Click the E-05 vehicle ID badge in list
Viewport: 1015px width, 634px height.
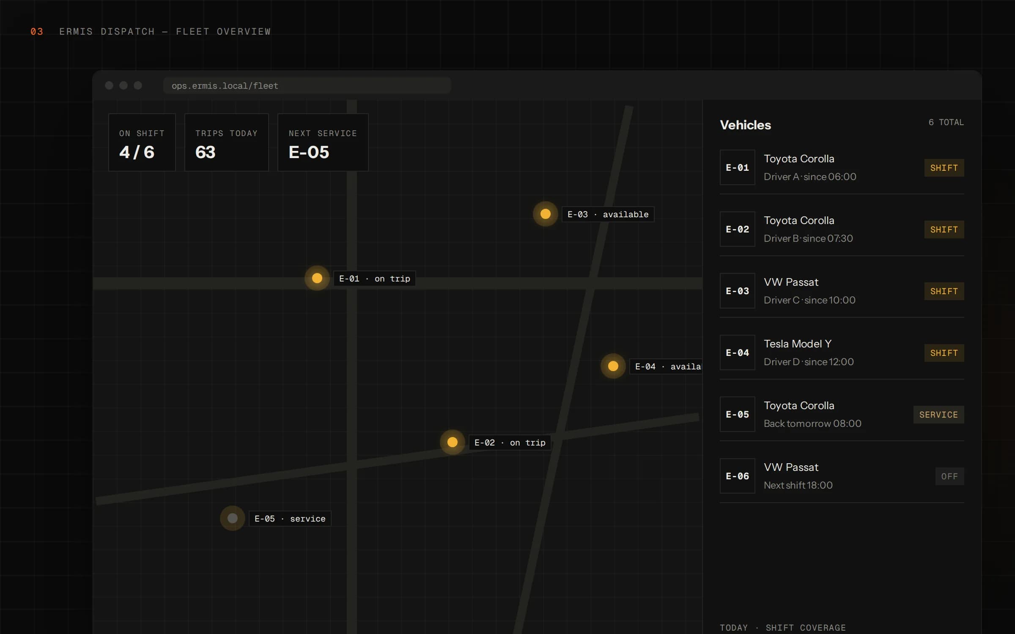click(737, 414)
